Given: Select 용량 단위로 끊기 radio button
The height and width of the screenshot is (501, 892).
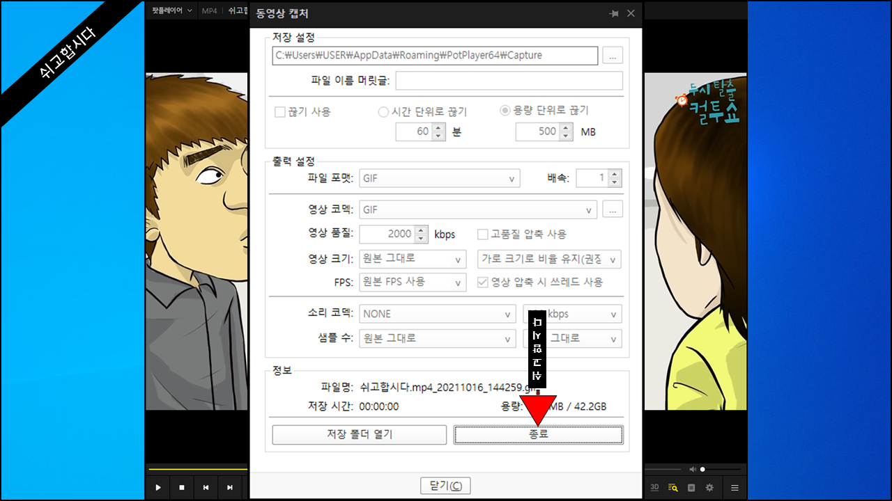Looking at the screenshot, I should (505, 111).
